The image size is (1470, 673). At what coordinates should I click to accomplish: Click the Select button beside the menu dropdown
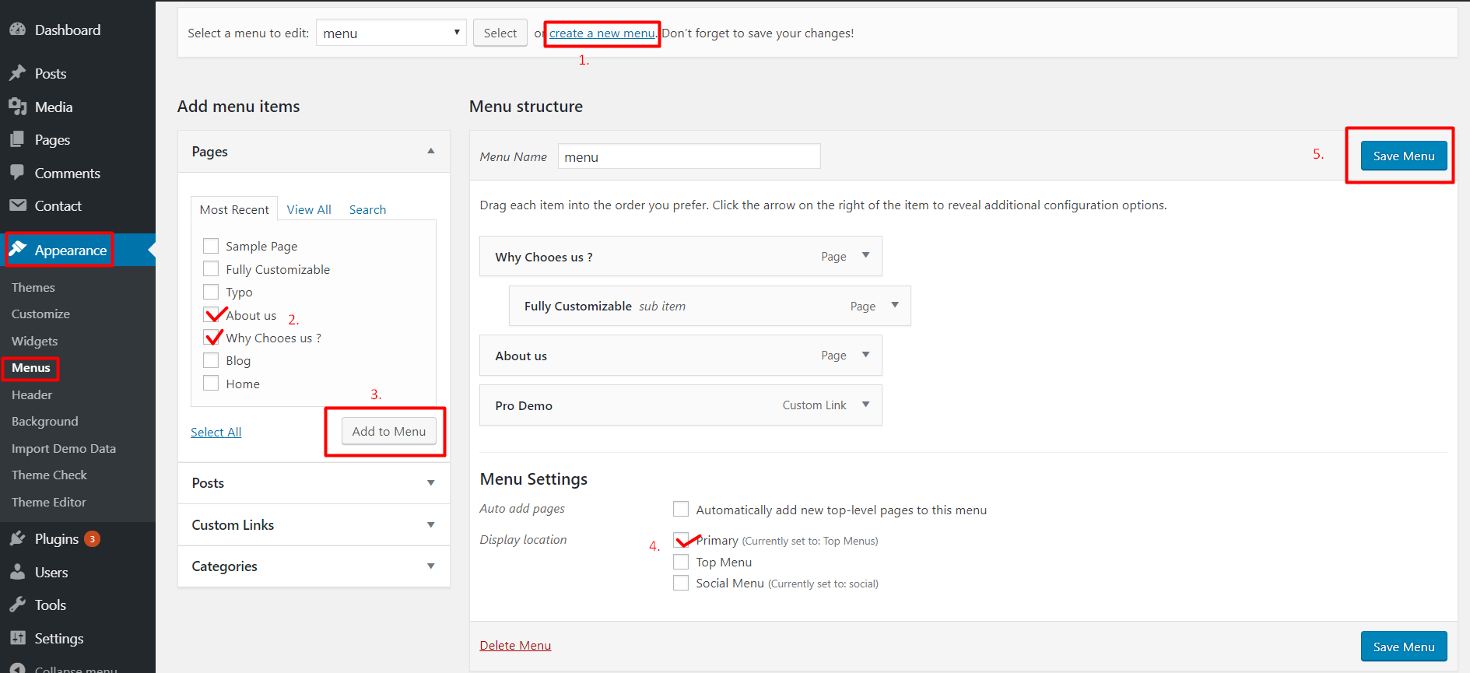point(500,33)
